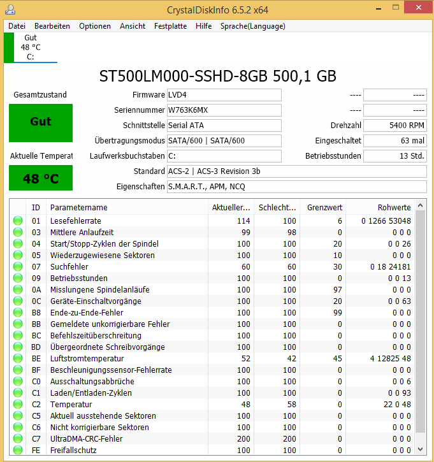Minimize the CrystalDiskInfo window

379,8
